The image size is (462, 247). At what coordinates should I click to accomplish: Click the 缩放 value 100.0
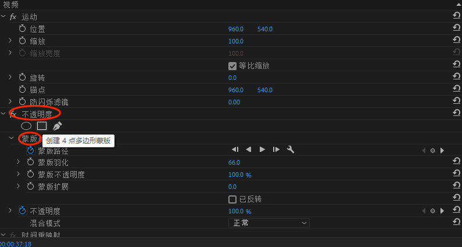coord(236,41)
